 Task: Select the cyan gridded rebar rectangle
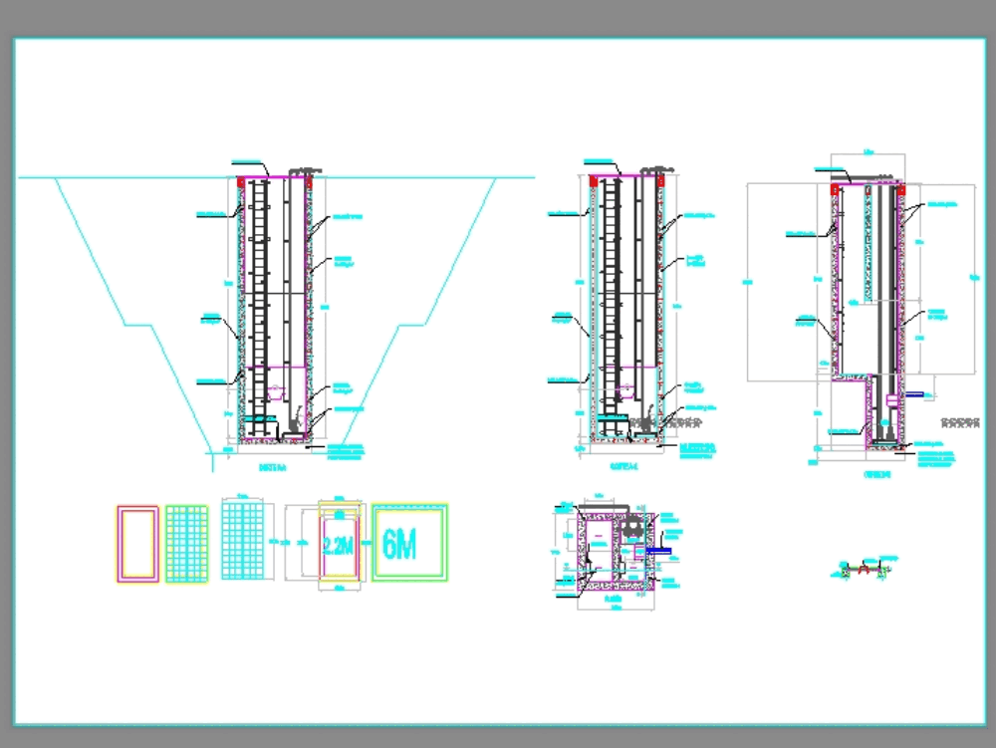point(242,543)
